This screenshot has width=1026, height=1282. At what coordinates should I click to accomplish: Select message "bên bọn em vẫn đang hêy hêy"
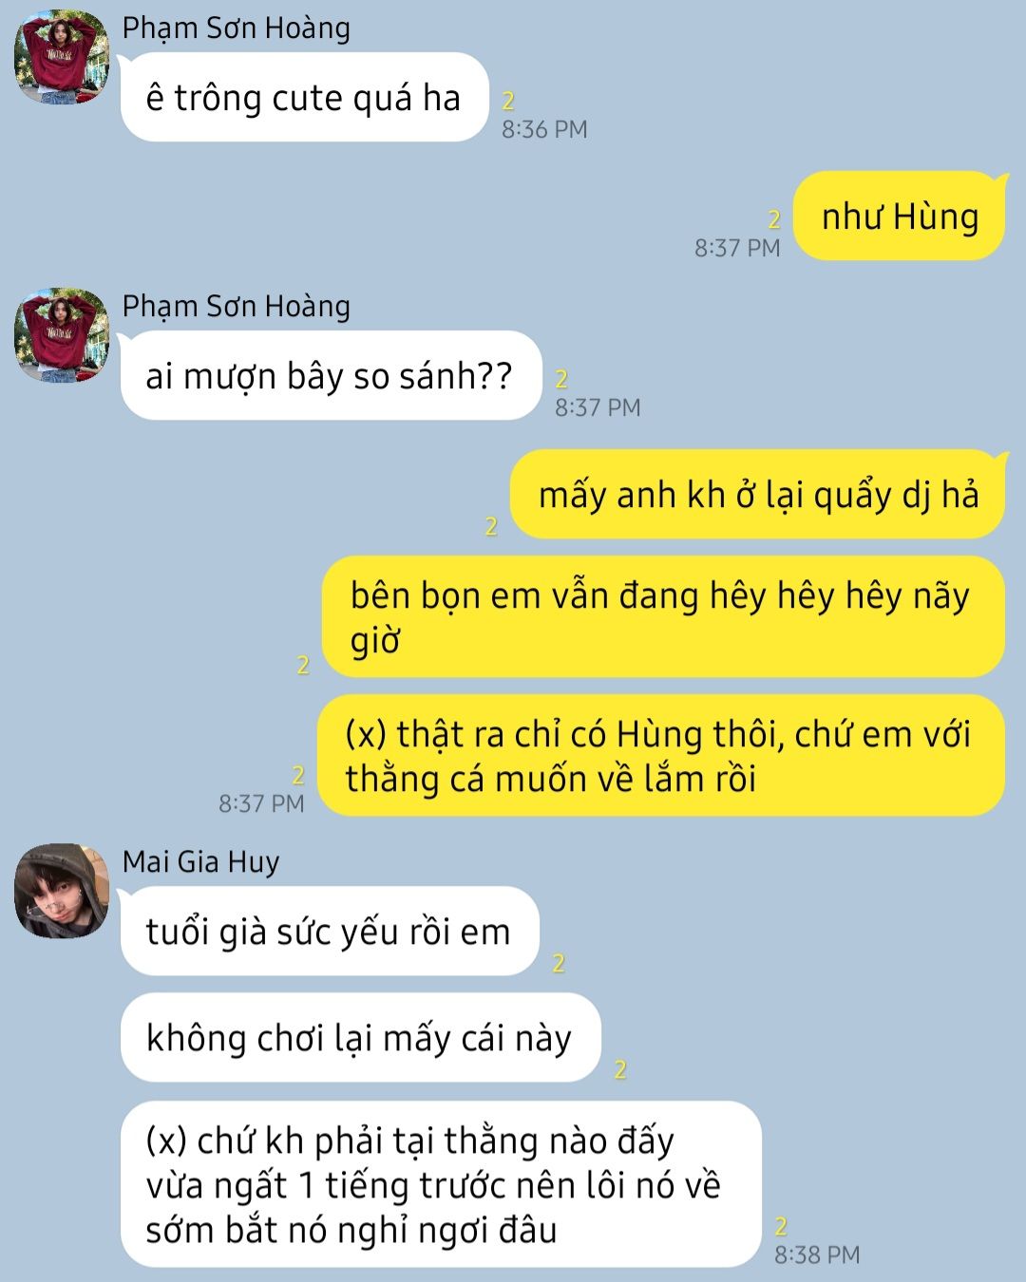[663, 617]
